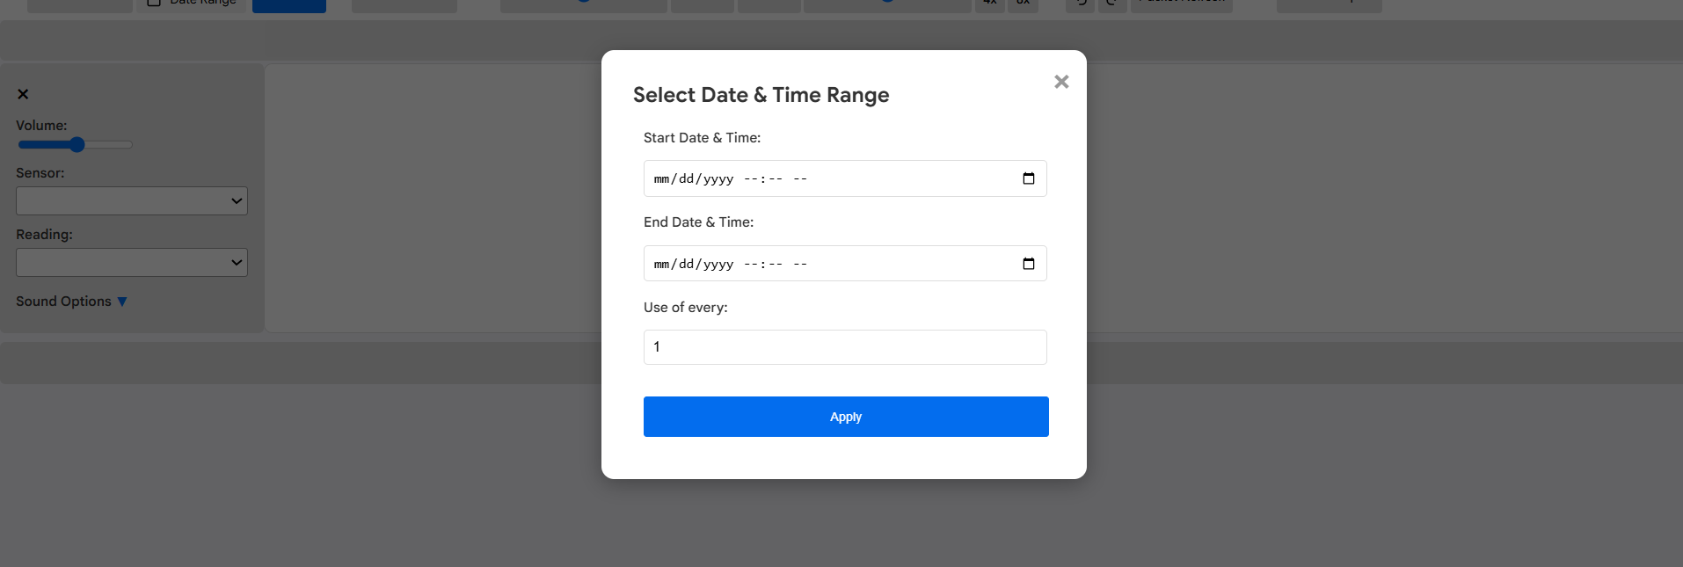Image resolution: width=1683 pixels, height=567 pixels.
Task: Click the Apply button
Action: click(845, 416)
